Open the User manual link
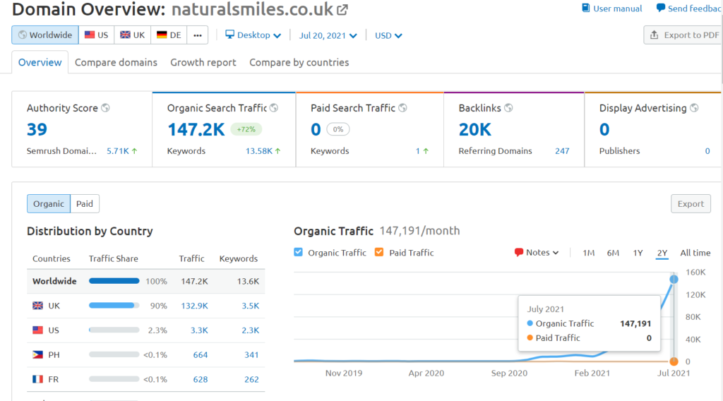 612,8
